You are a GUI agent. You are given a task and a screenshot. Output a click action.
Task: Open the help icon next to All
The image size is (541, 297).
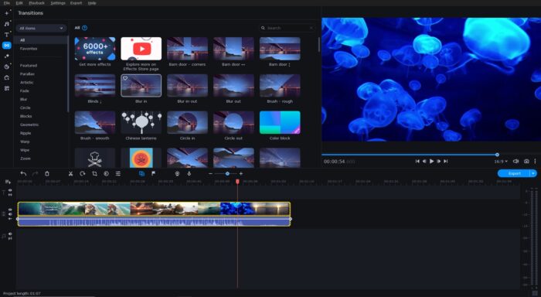coord(84,28)
